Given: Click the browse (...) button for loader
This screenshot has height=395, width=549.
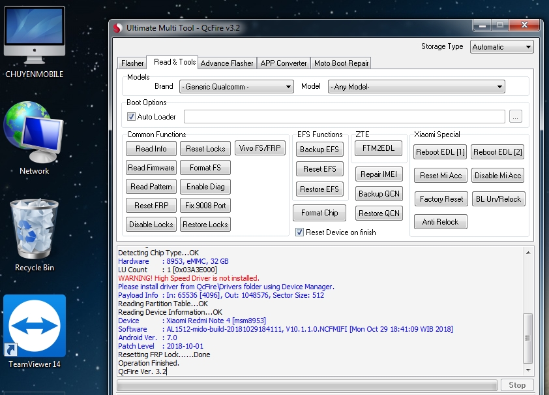Looking at the screenshot, I should point(515,116).
